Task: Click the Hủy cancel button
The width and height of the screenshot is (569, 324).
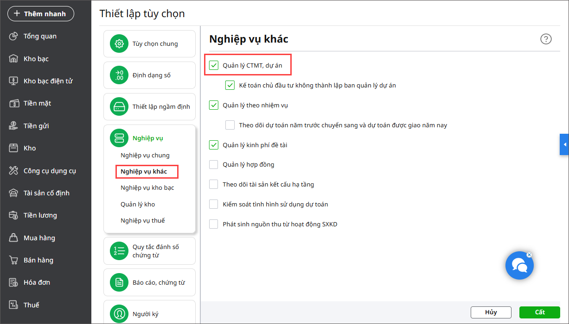Action: pyautogui.click(x=491, y=312)
